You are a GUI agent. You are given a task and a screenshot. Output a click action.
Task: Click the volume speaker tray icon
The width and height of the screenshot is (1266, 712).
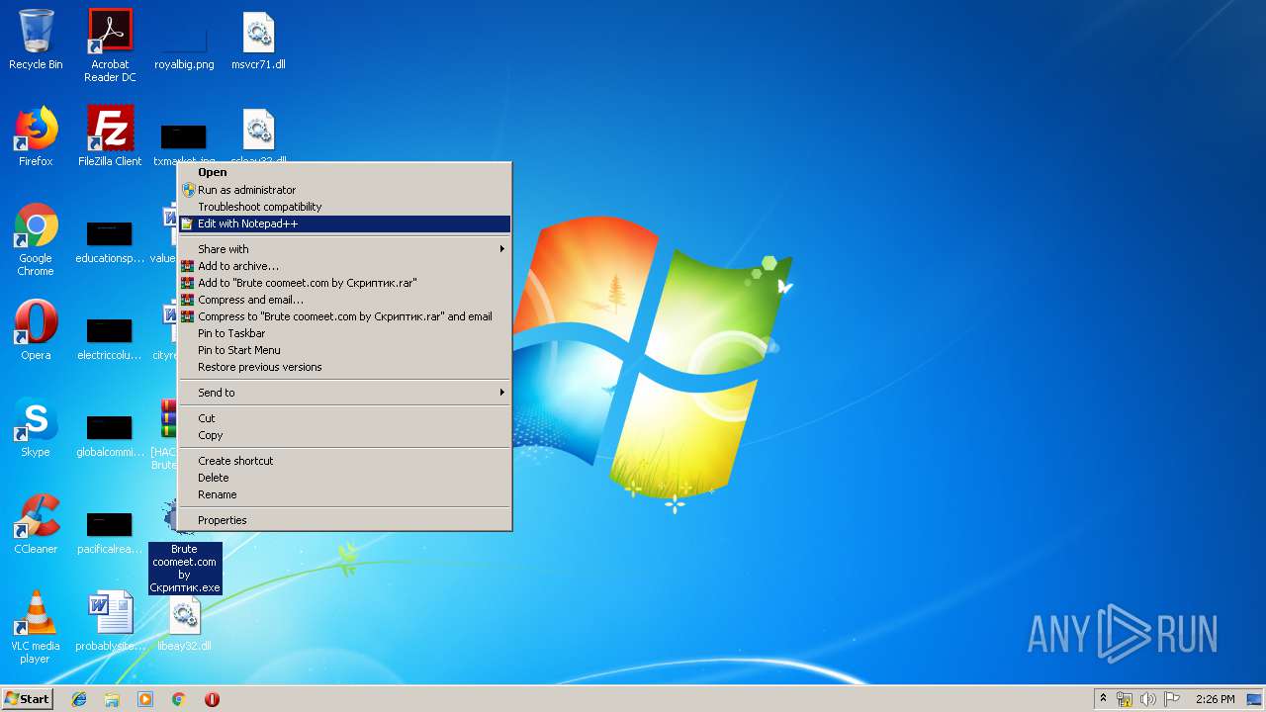click(x=1148, y=699)
